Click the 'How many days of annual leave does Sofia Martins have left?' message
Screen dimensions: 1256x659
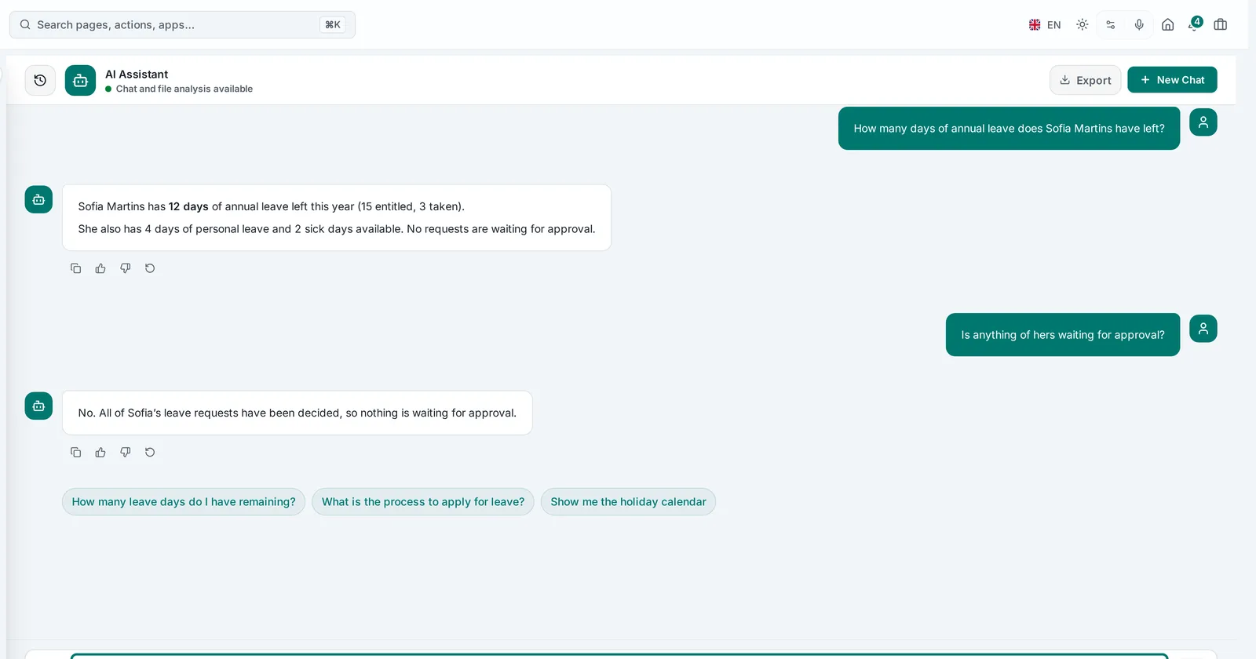1009,129
